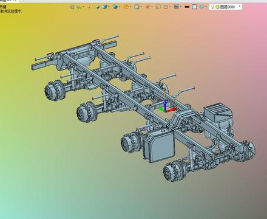Toggle the lightbulb layer visibility icon
The width and height of the screenshot is (267, 219).
(212, 7)
